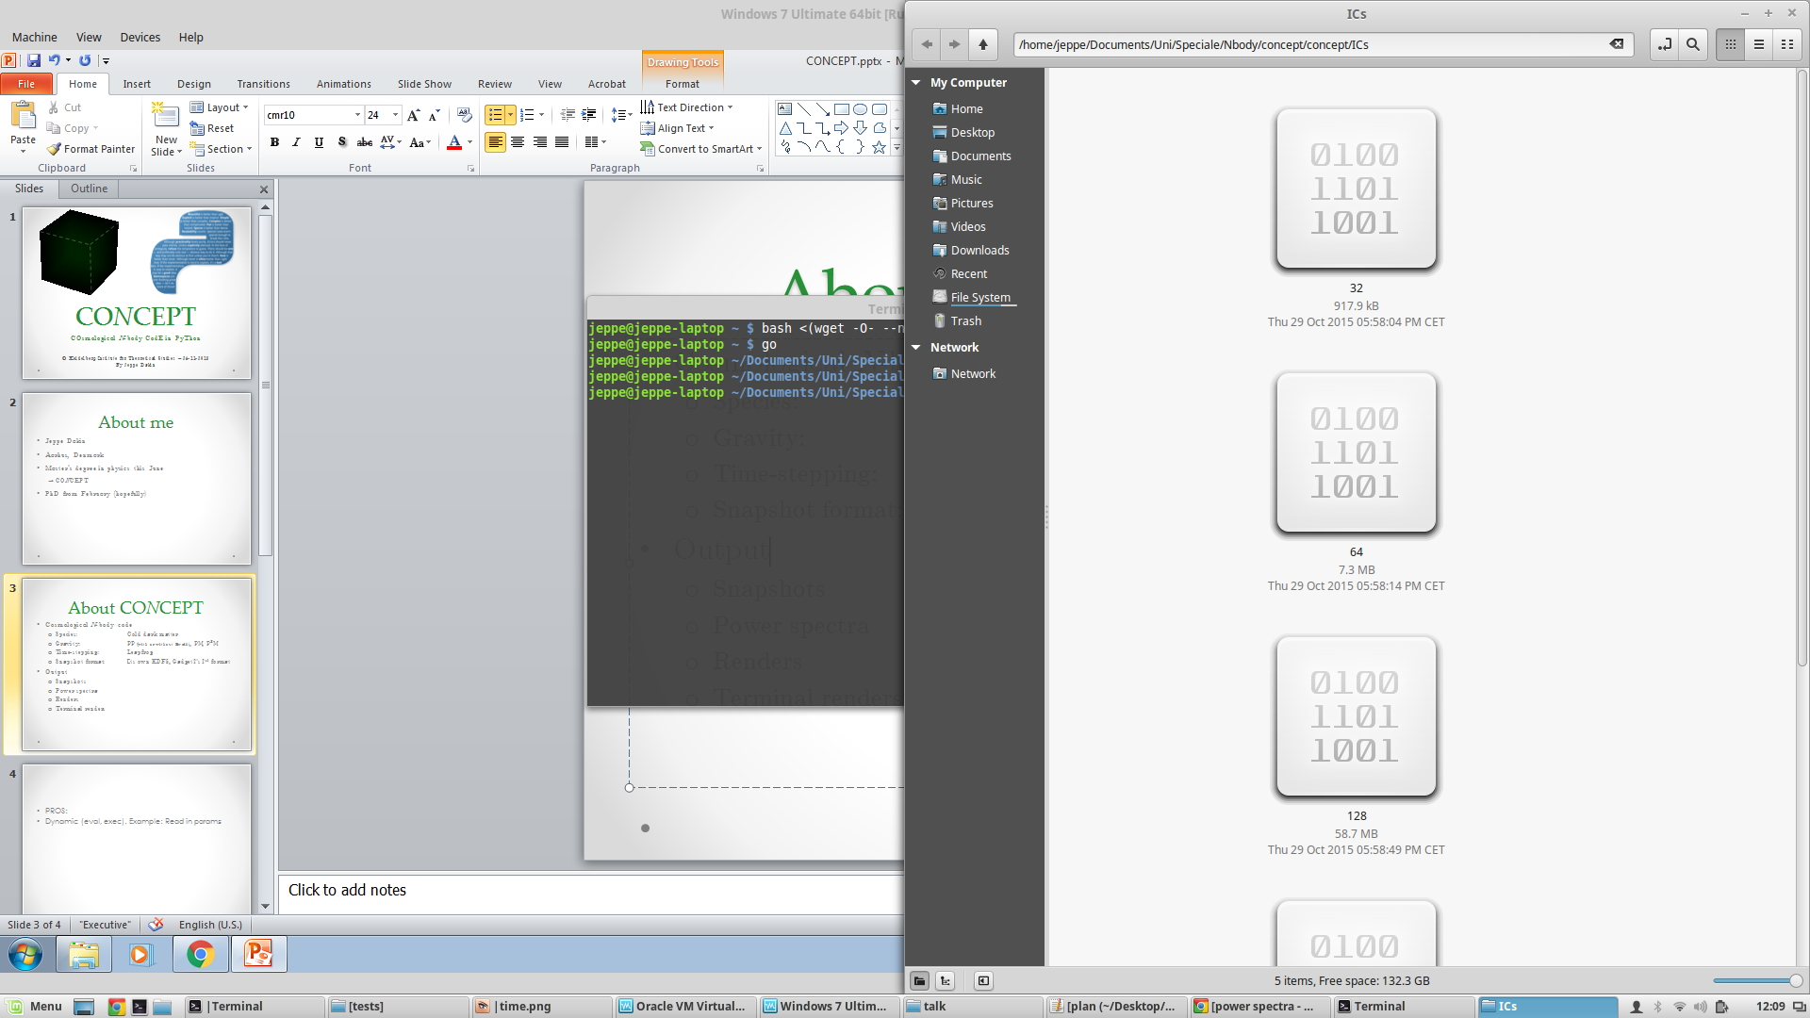Go back in the ICs file manager

(927, 44)
